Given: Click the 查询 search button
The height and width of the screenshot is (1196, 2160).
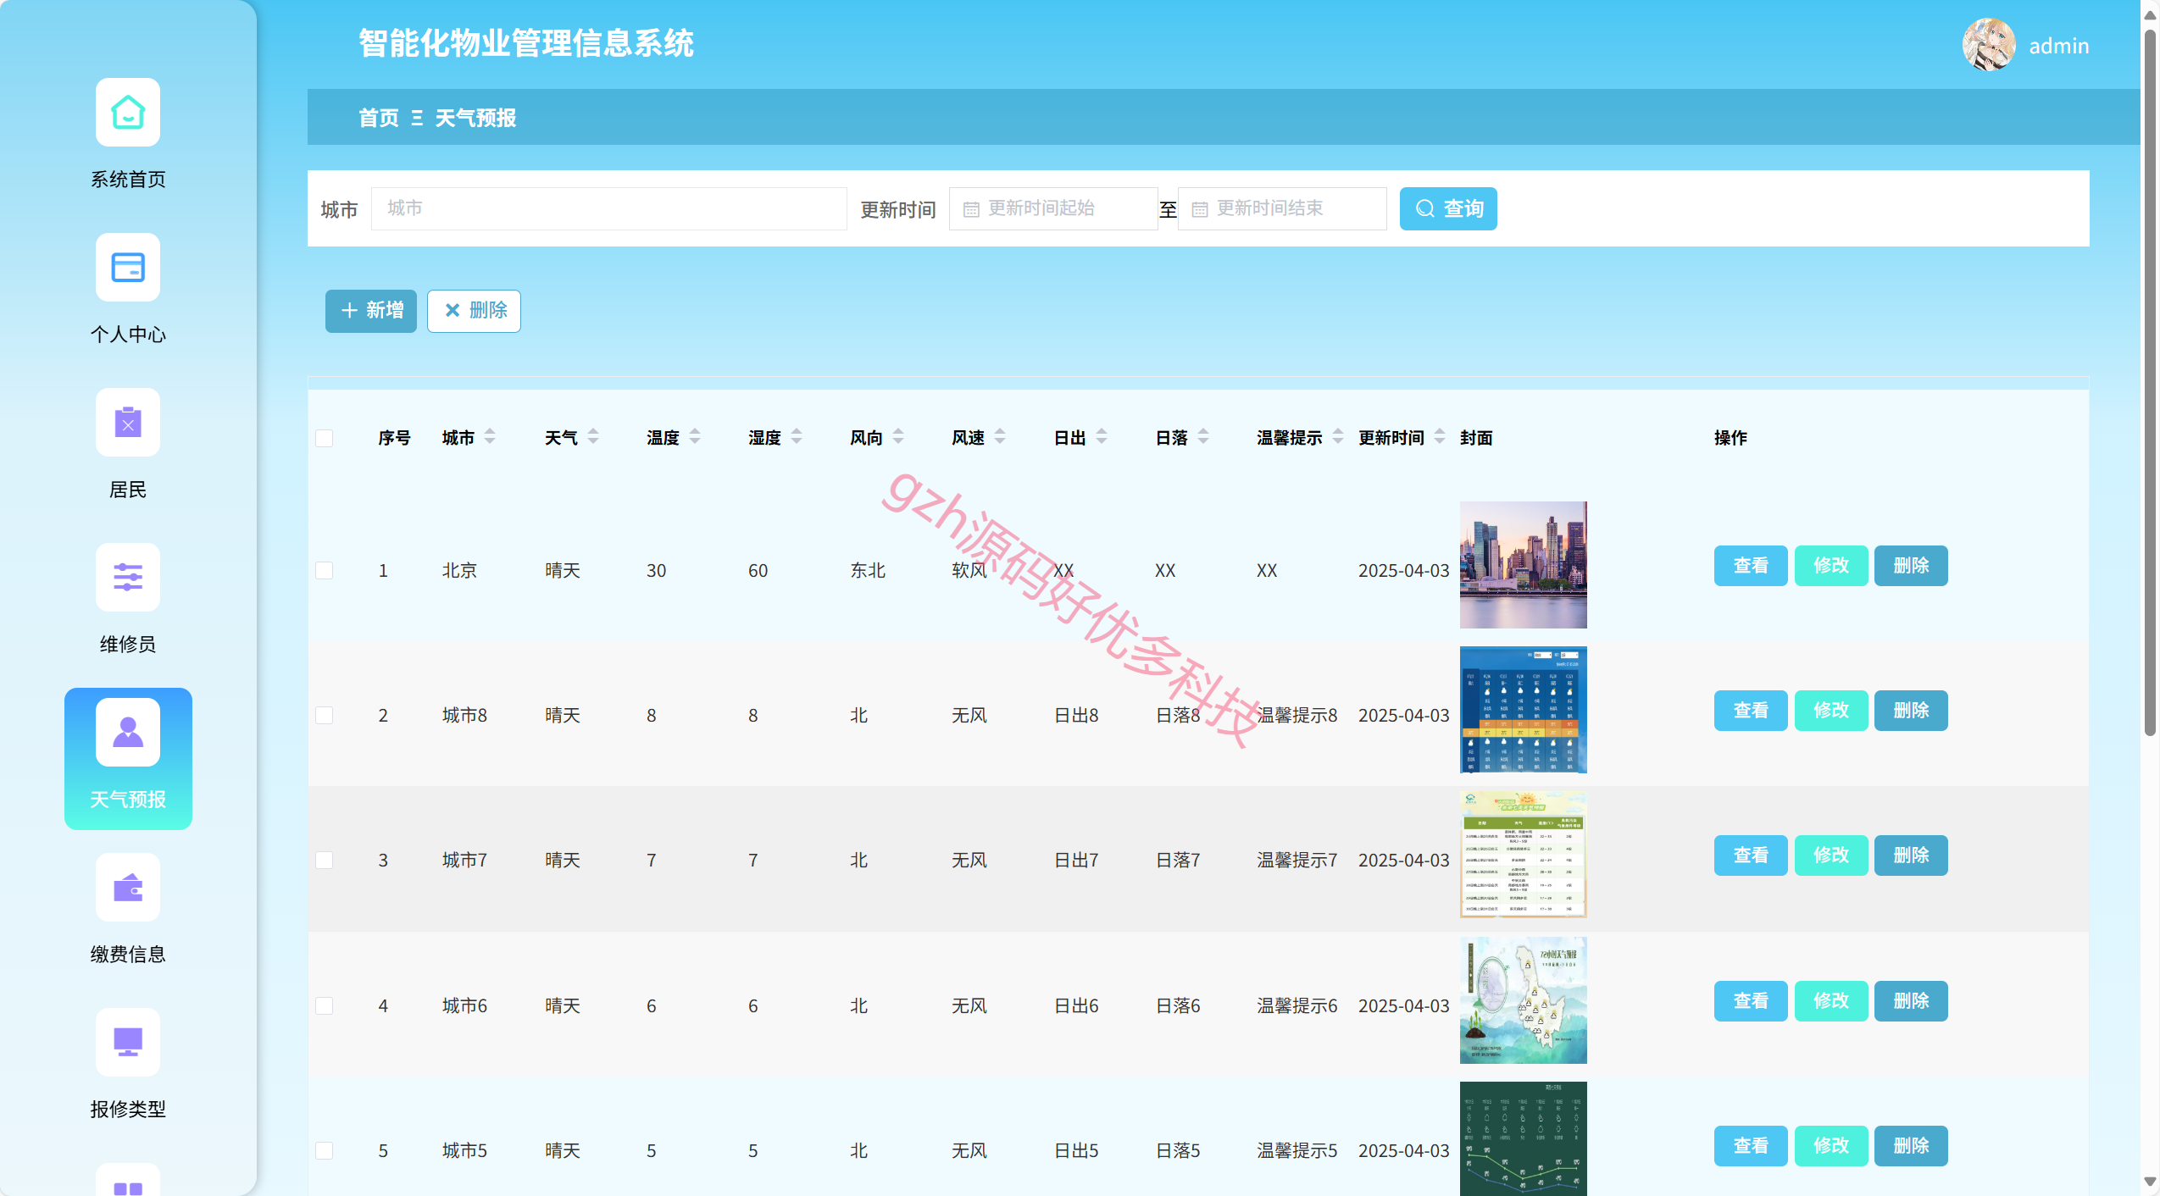Looking at the screenshot, I should [x=1448, y=208].
